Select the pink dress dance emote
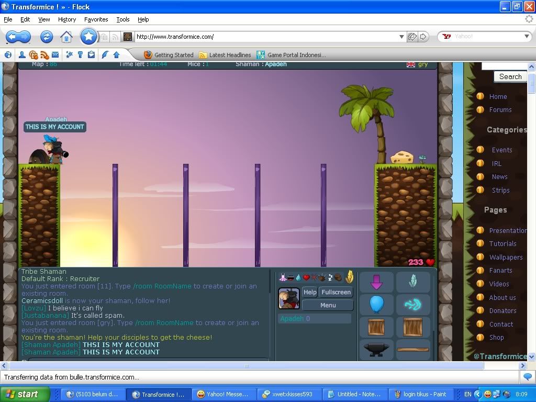This screenshot has height=402, width=536. tap(283, 277)
